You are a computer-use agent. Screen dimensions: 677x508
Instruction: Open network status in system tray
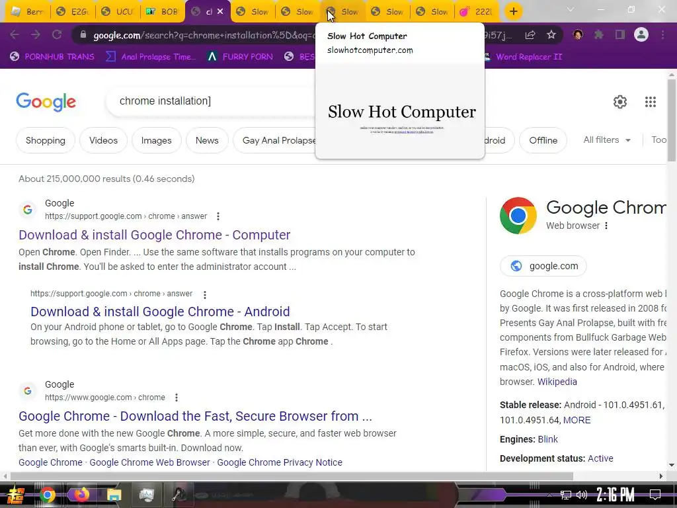pos(566,495)
